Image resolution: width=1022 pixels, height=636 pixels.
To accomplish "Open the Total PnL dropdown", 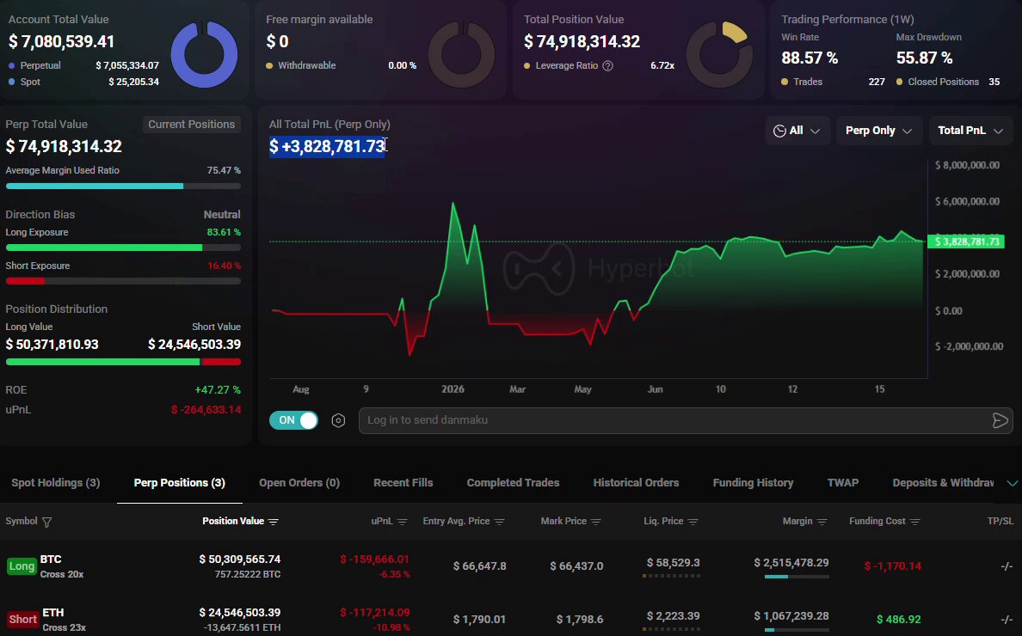I will click(x=970, y=131).
